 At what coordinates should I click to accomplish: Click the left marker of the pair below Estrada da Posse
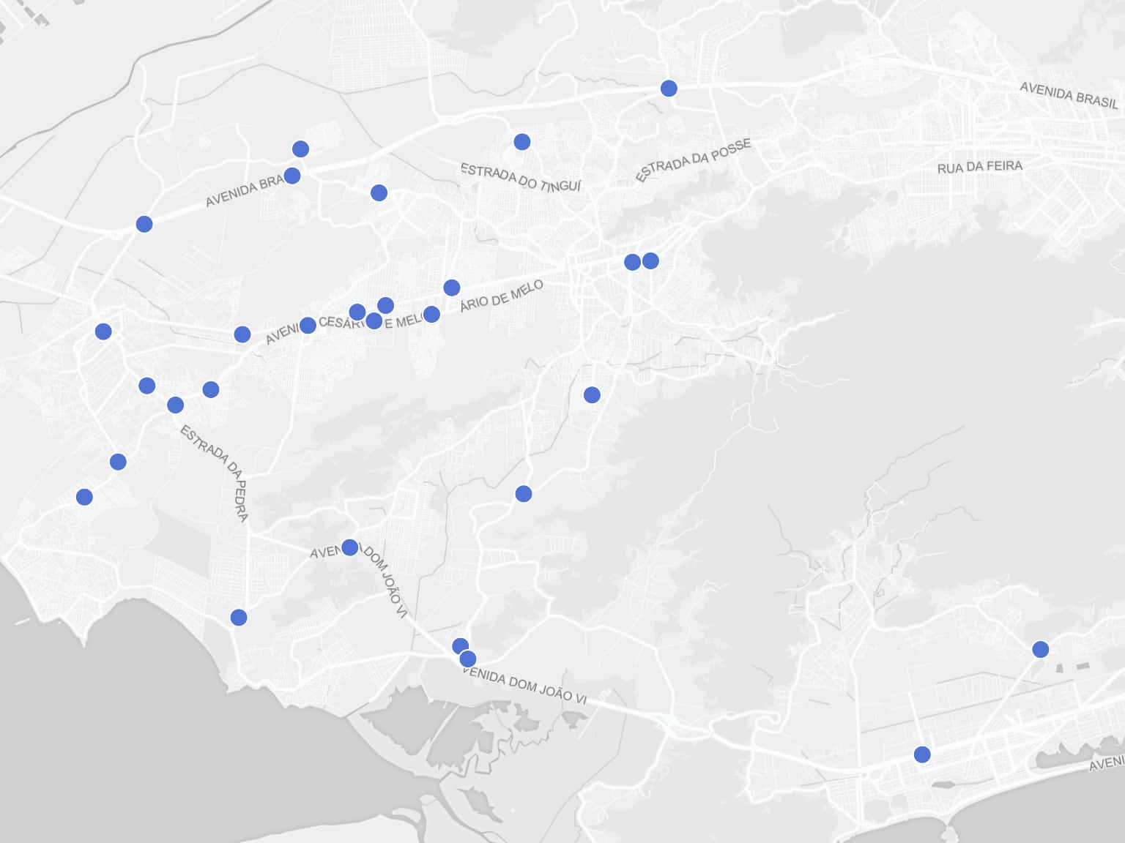coord(633,262)
